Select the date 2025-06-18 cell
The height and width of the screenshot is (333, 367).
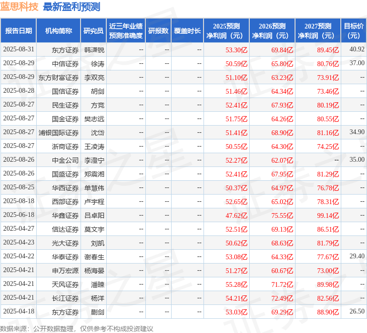pos(19,215)
